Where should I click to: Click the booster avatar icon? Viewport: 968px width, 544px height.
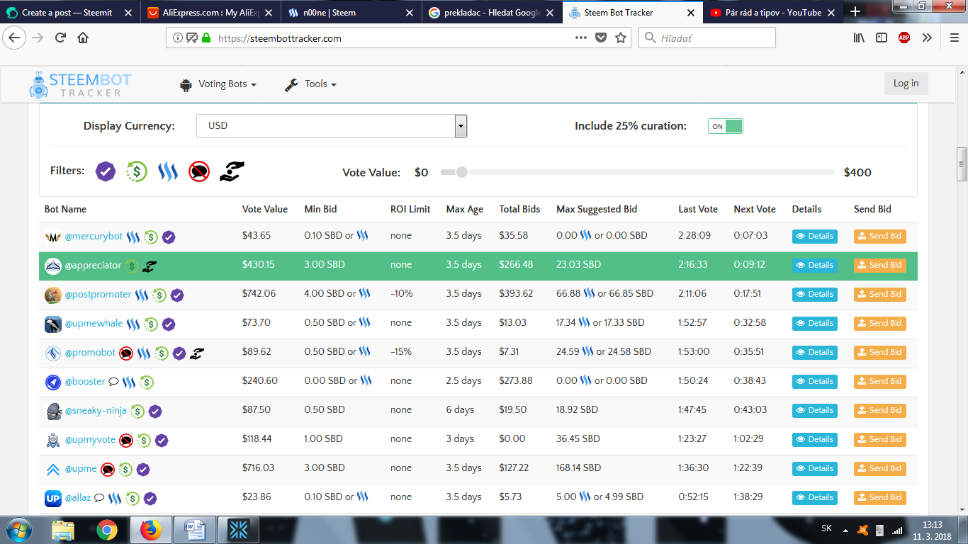tap(52, 382)
